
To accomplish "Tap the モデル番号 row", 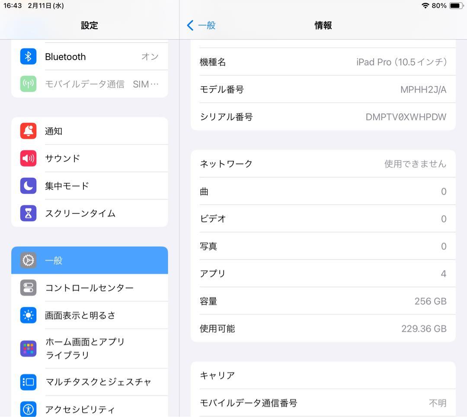I will pos(323,90).
